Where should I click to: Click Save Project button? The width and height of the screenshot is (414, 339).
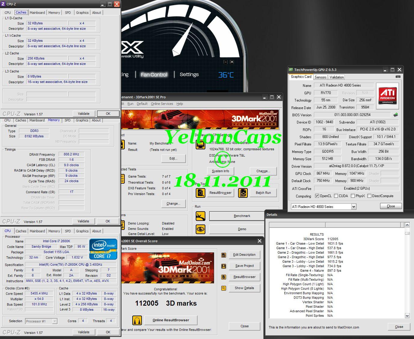(x=244, y=266)
